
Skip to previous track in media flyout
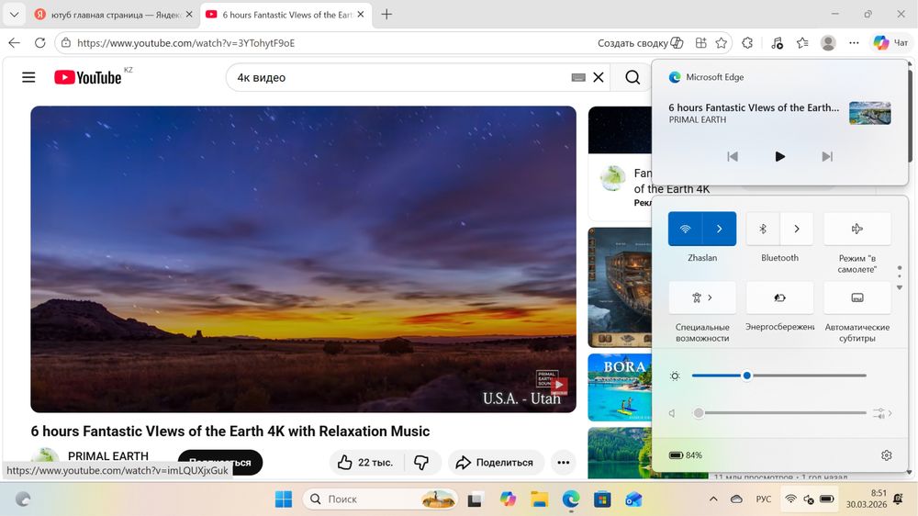click(733, 156)
